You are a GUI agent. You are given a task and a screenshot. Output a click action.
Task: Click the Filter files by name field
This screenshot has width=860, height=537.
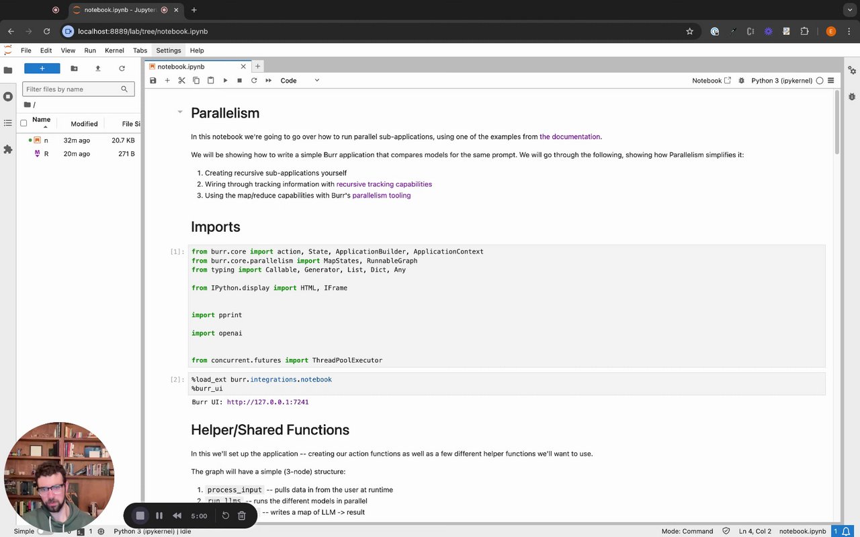[73, 89]
